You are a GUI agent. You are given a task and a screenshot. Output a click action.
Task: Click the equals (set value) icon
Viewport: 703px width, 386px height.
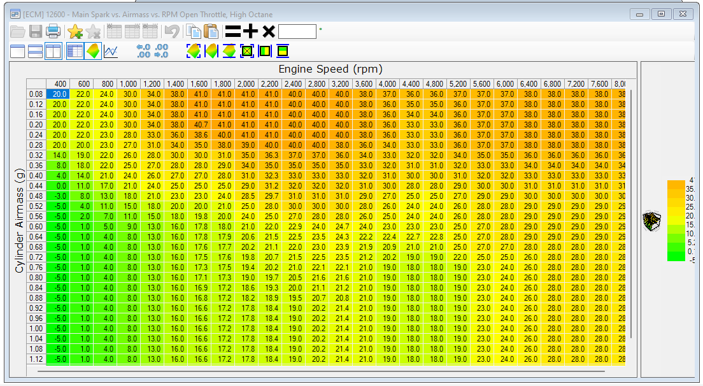pyautogui.click(x=233, y=31)
